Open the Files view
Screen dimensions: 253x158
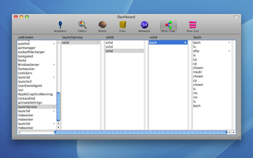click(x=122, y=27)
